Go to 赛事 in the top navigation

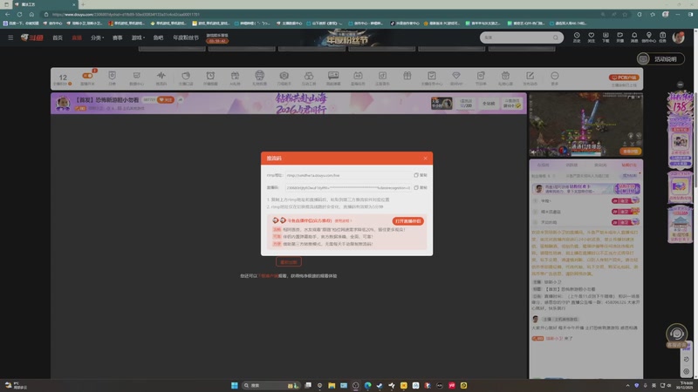[118, 37]
